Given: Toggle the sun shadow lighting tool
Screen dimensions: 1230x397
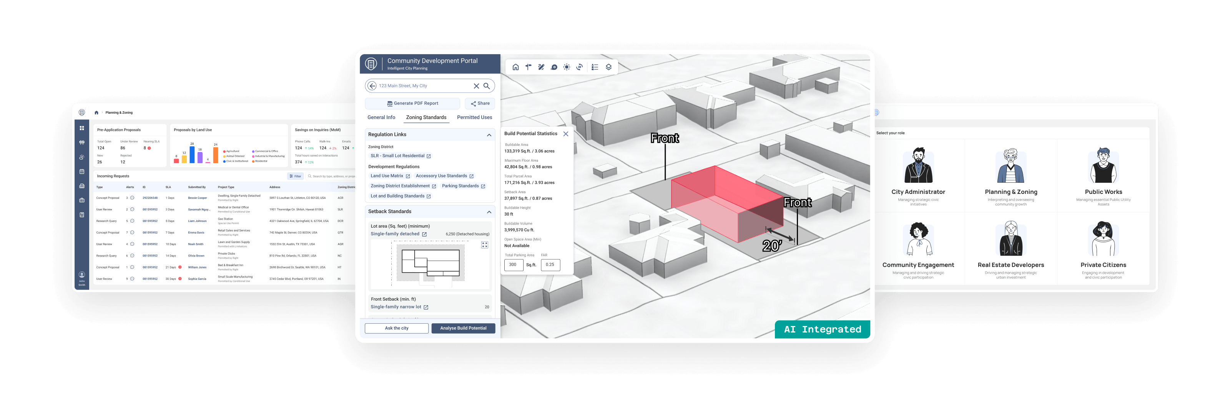Looking at the screenshot, I should click(567, 67).
